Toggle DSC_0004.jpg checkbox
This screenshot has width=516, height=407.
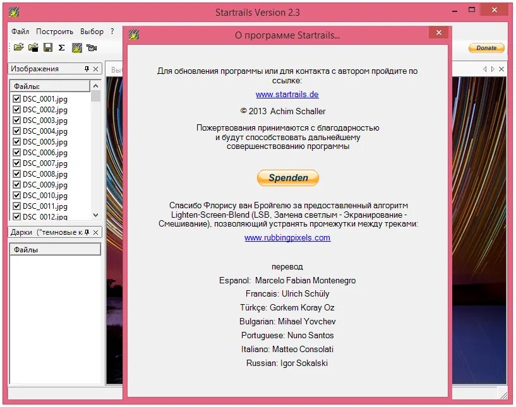click(x=17, y=131)
